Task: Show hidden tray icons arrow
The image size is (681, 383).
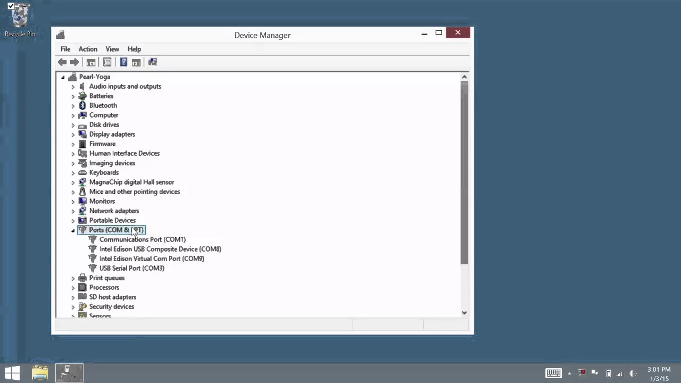Action: click(569, 373)
